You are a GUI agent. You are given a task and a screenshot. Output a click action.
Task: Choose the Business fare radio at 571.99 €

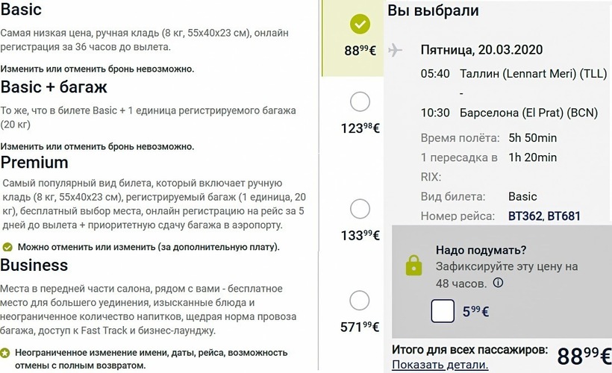[360, 301]
